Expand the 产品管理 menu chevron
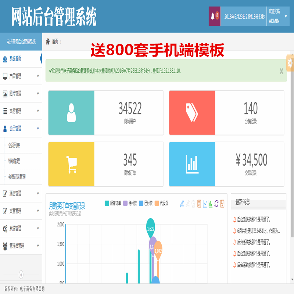This screenshot has height=294, width=294. (38, 76)
